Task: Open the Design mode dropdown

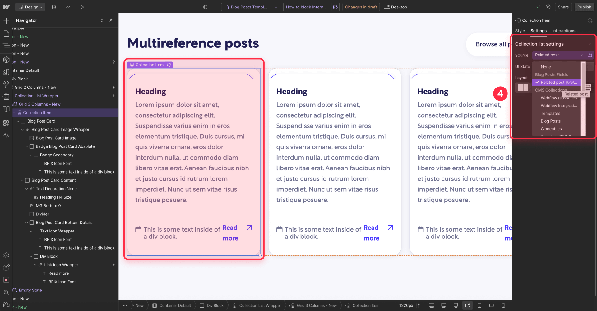Action: click(30, 7)
